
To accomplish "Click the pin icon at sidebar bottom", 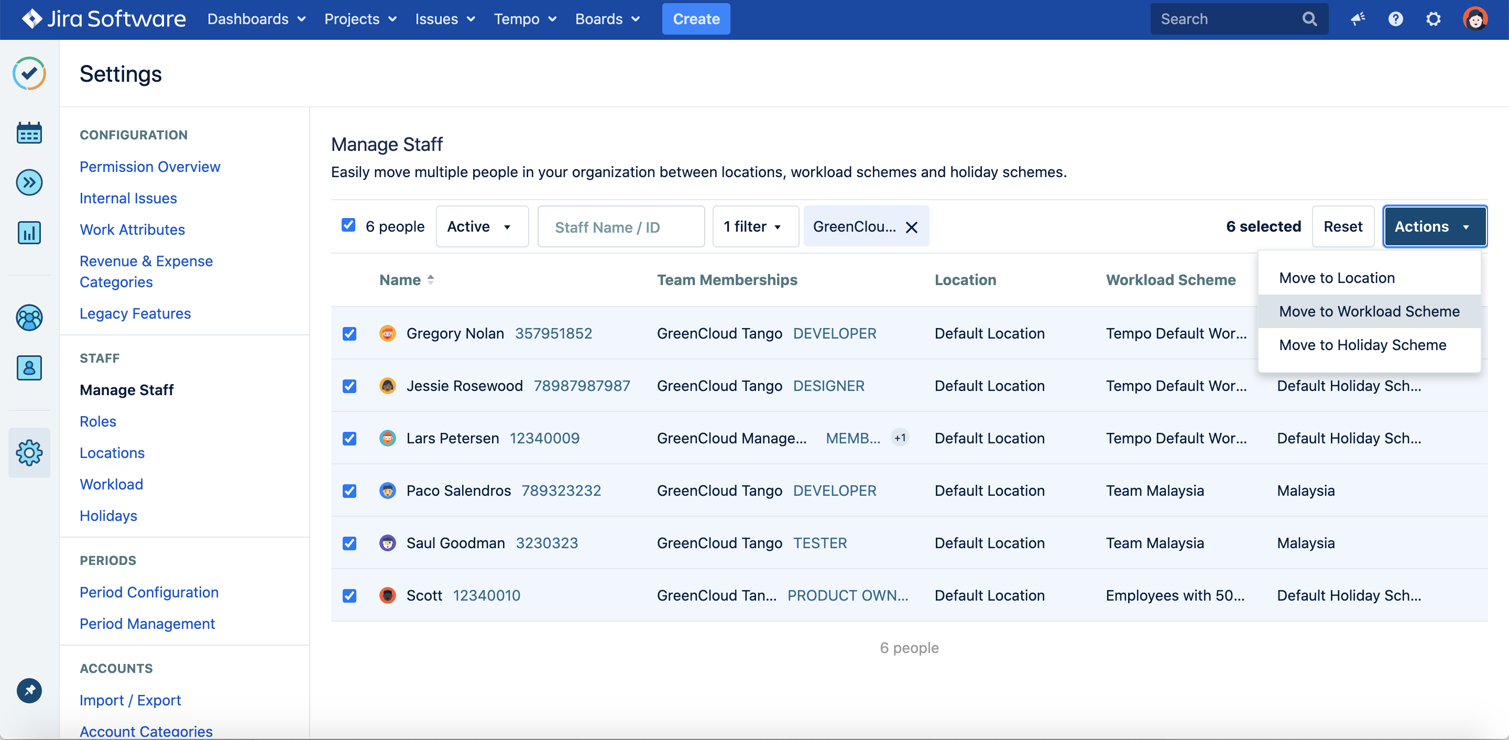I will (x=29, y=690).
